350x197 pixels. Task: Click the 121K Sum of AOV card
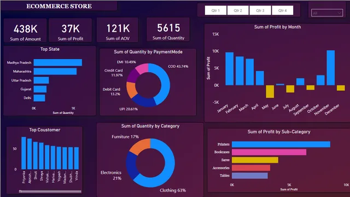118,30
